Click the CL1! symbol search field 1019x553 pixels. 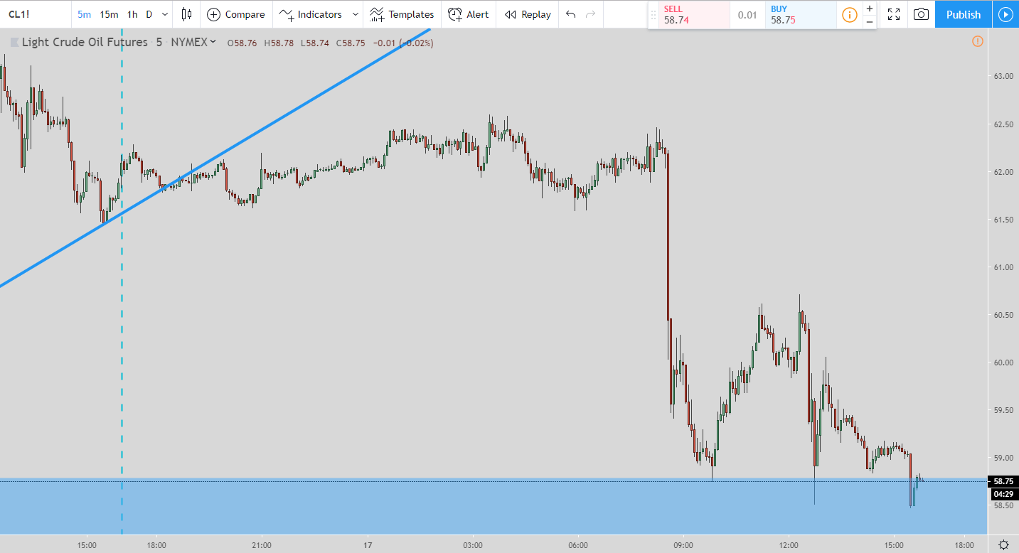click(36, 14)
